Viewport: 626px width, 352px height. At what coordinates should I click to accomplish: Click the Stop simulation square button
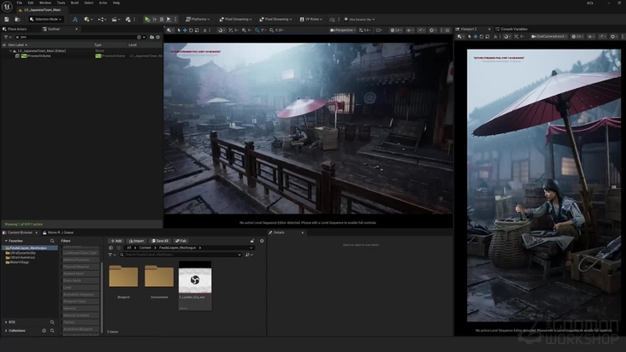click(x=162, y=19)
